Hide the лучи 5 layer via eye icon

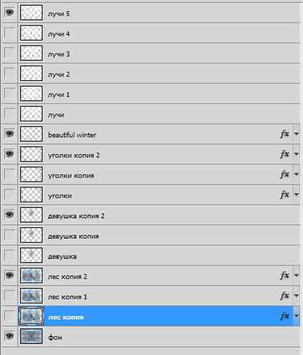click(x=9, y=12)
